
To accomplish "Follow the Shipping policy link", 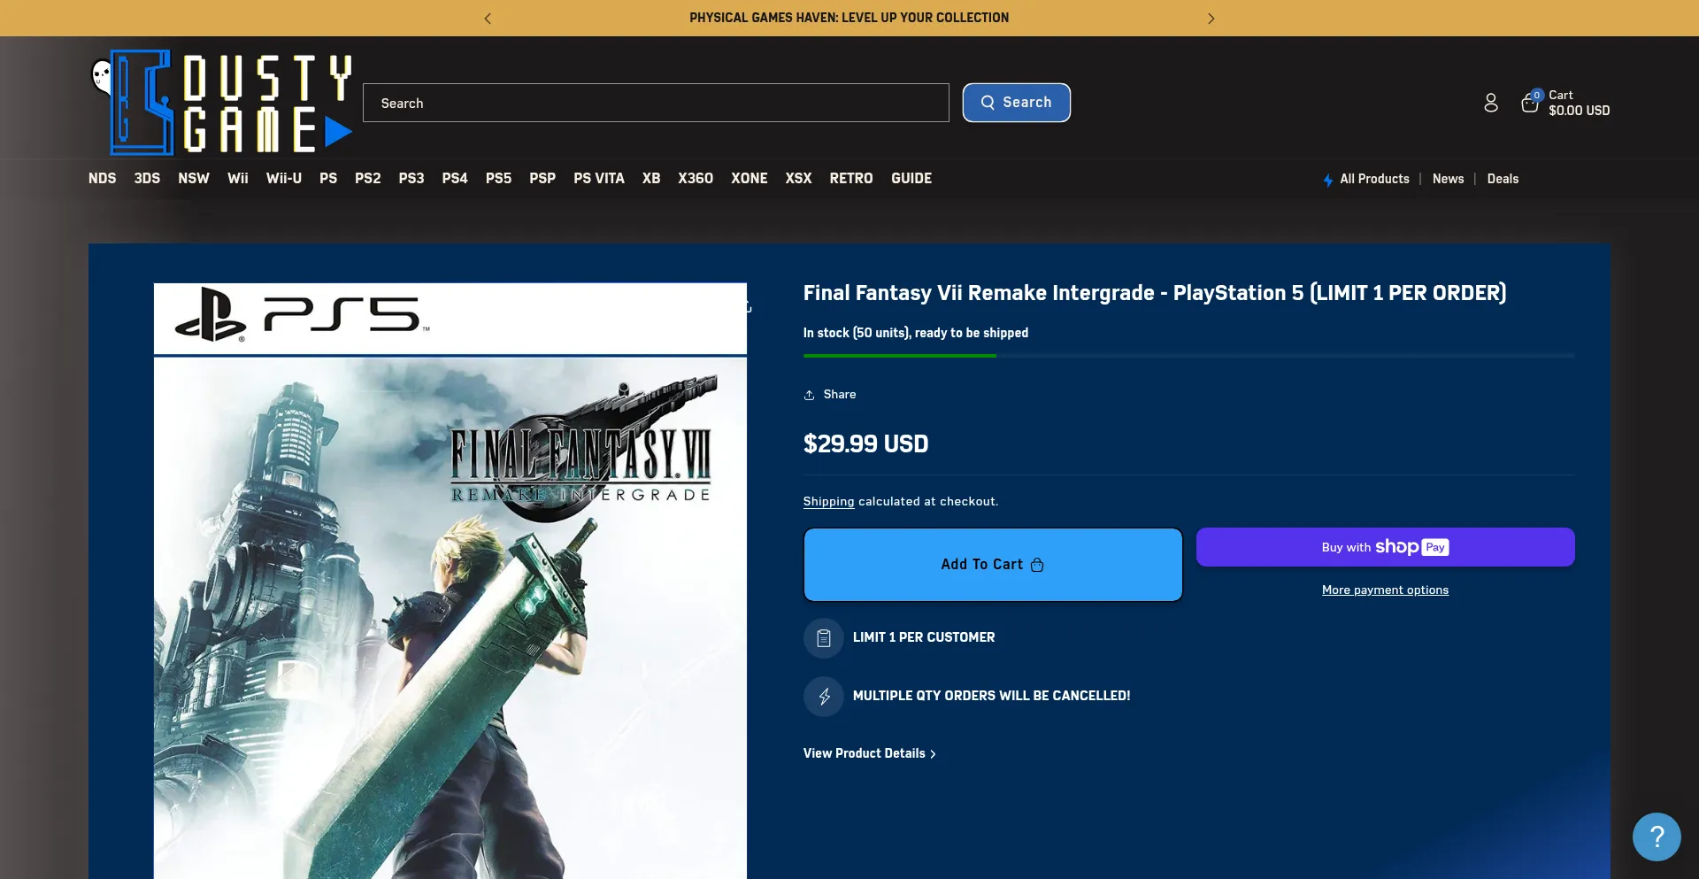I will (x=828, y=502).
